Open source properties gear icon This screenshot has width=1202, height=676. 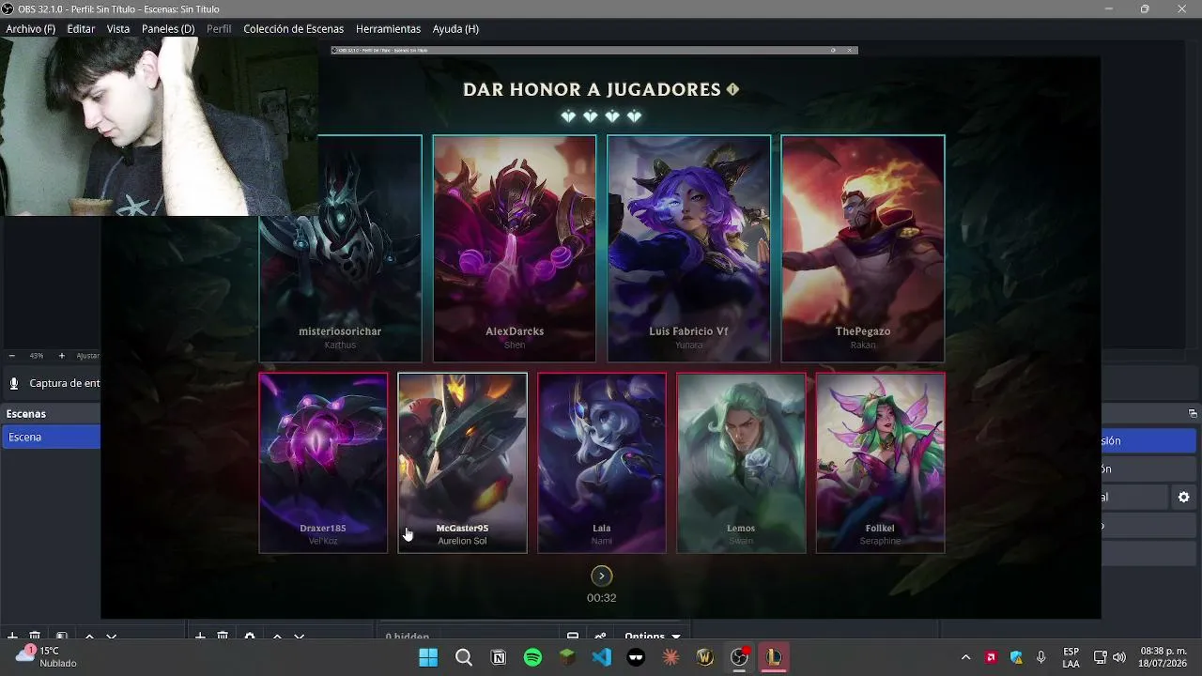[250, 637]
